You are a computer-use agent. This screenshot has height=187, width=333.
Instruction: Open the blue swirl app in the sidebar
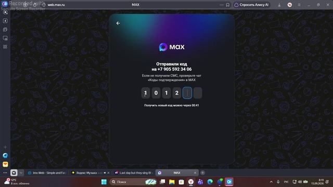coord(5,156)
